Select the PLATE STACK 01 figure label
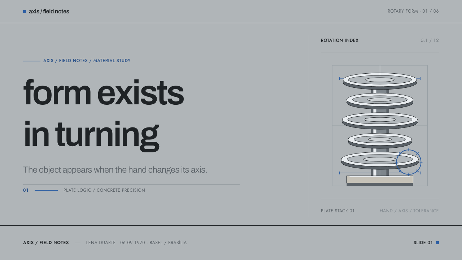Screen dimensions: 462x260 (338, 211)
